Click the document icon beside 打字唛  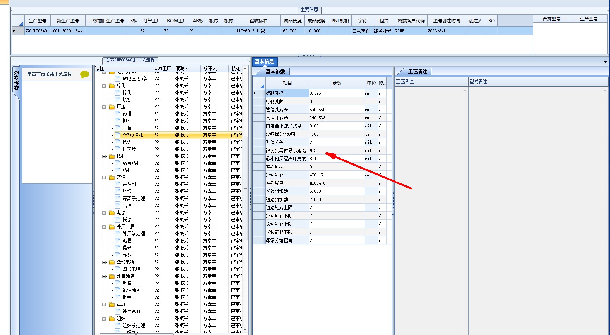point(118,149)
